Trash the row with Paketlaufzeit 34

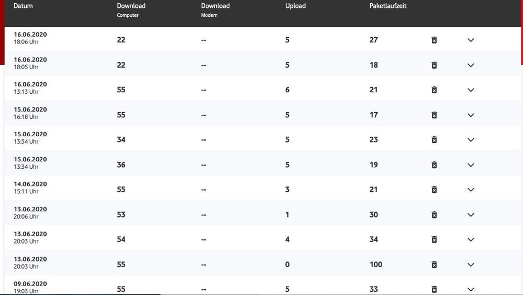click(x=434, y=239)
